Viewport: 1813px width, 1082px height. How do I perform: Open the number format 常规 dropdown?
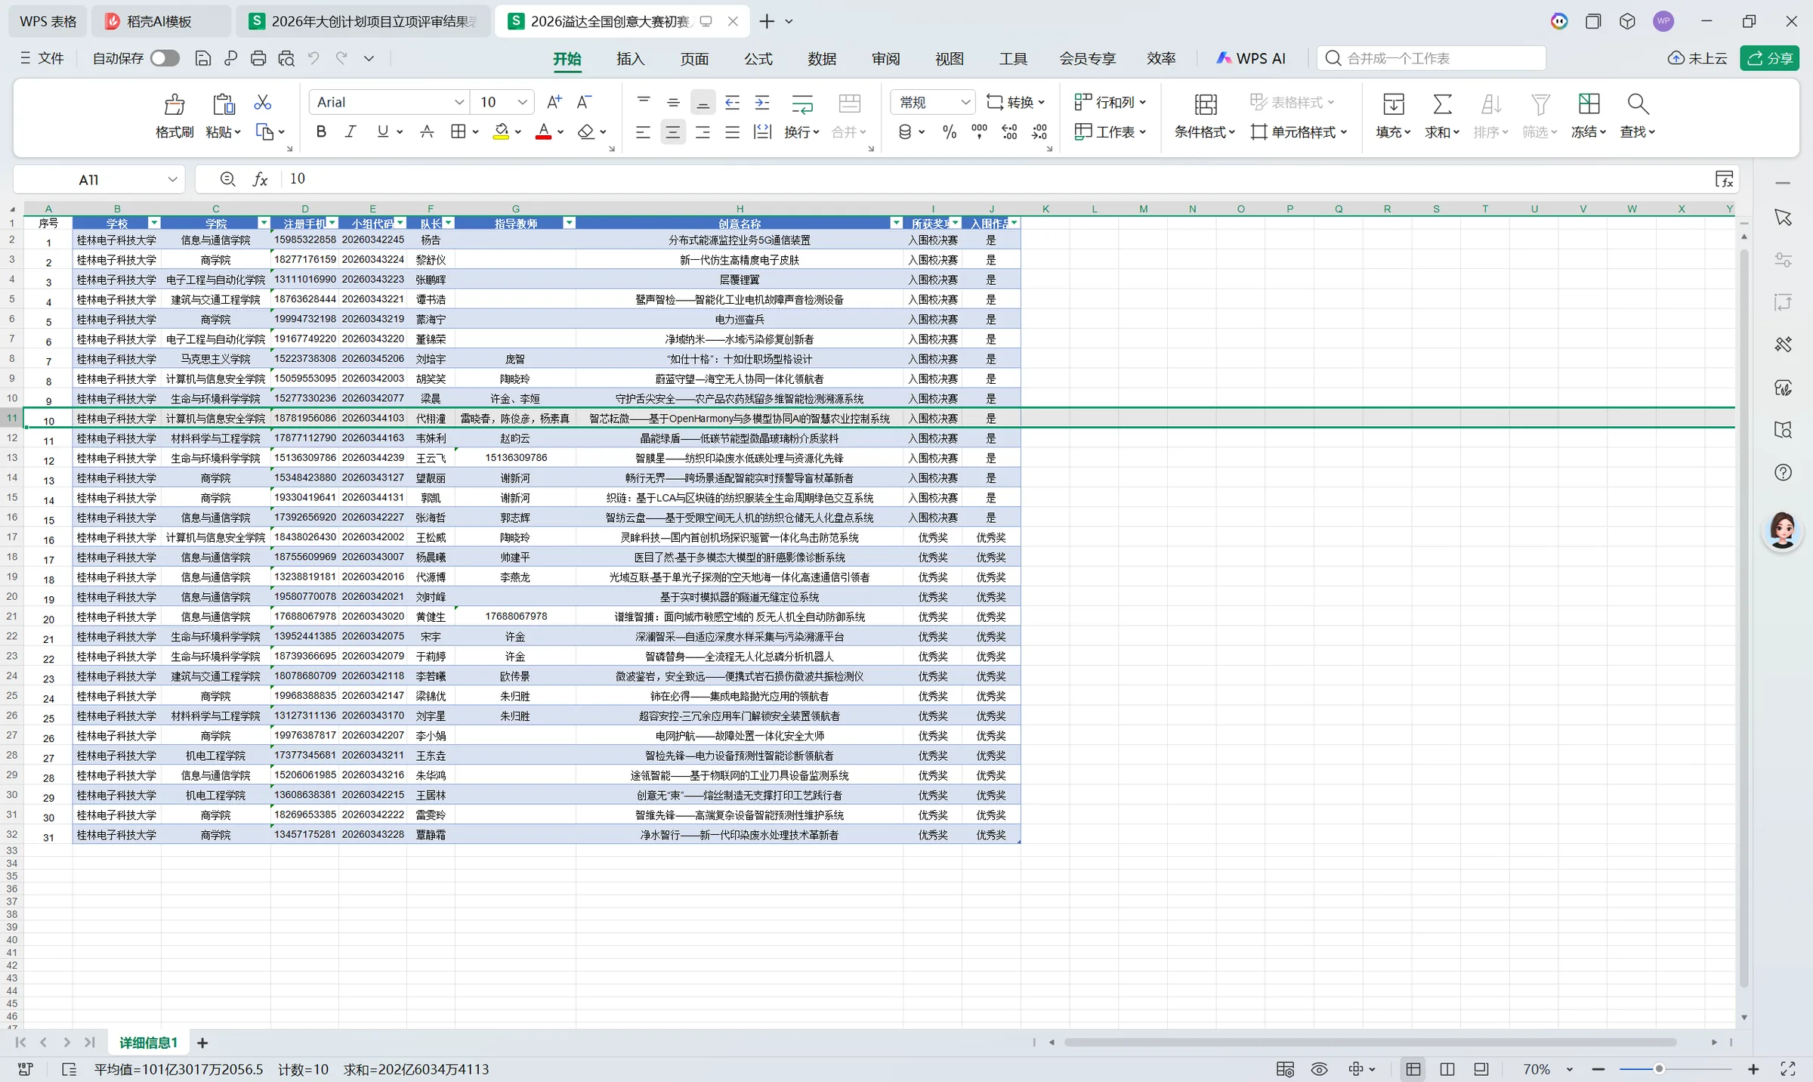tap(965, 102)
